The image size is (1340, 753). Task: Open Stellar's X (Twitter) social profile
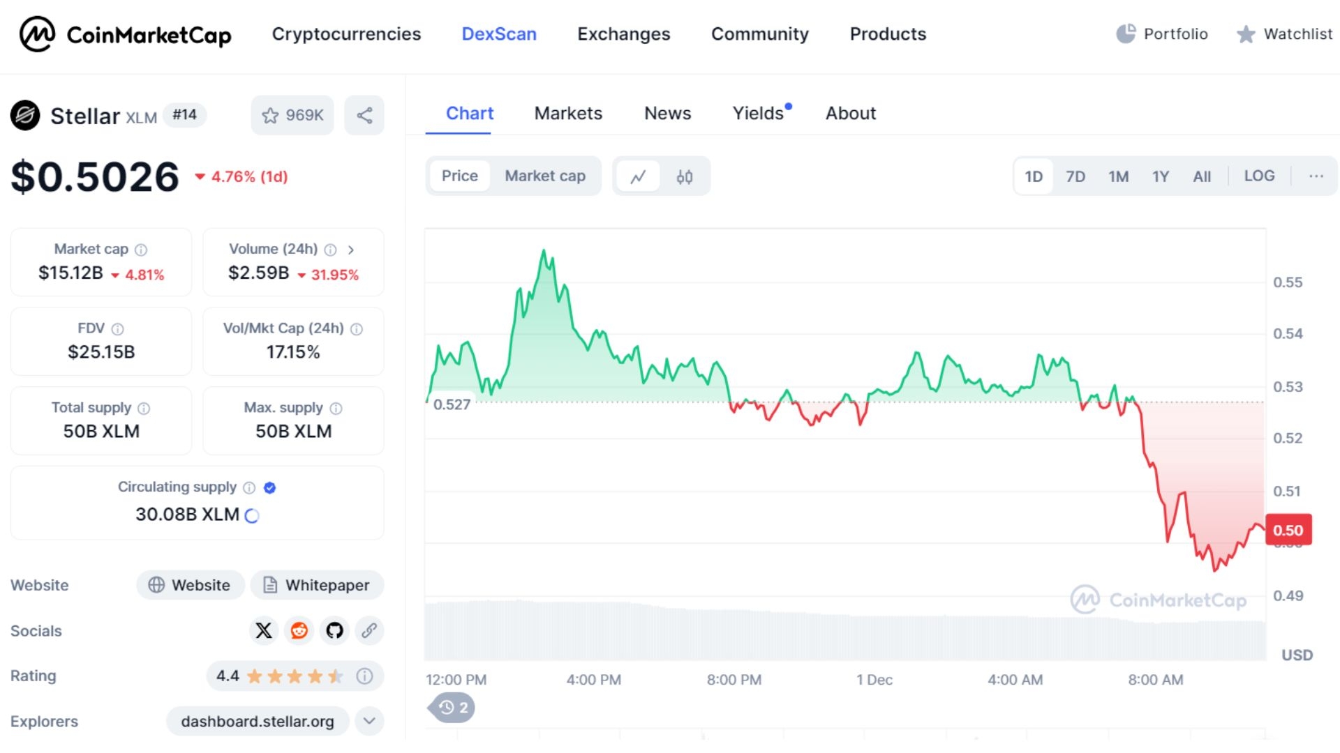click(263, 630)
